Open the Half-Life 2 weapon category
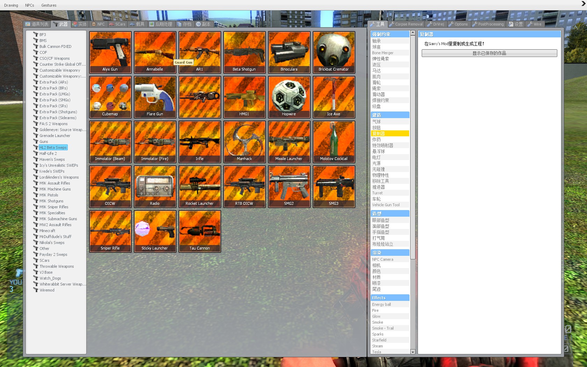587x367 pixels. 48,153
